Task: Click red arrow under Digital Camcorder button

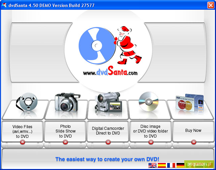Action: click(x=108, y=142)
